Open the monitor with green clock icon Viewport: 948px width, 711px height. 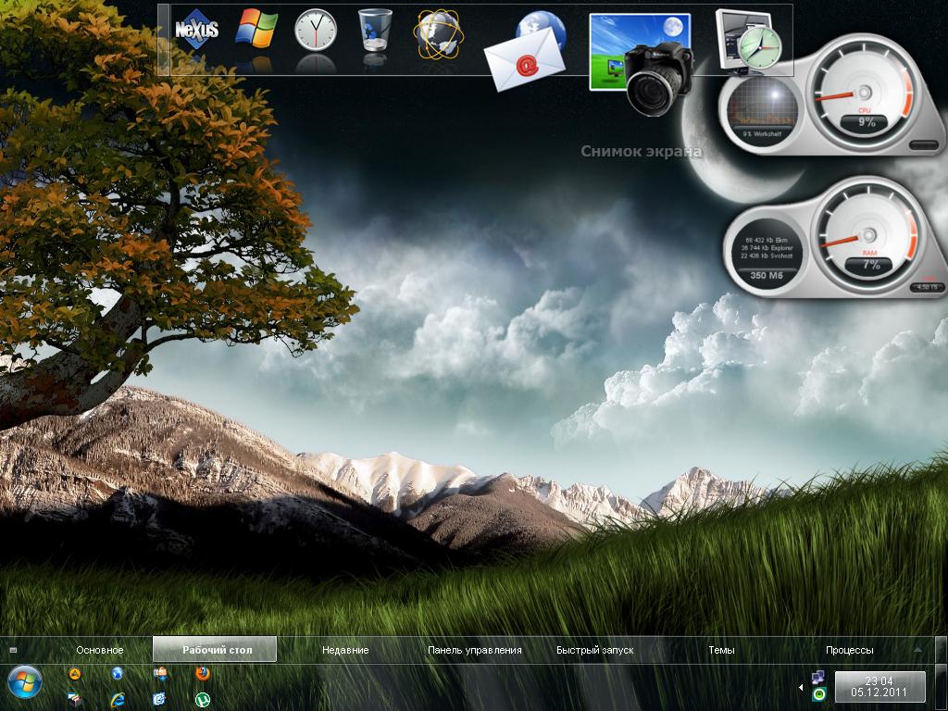pyautogui.click(x=748, y=41)
